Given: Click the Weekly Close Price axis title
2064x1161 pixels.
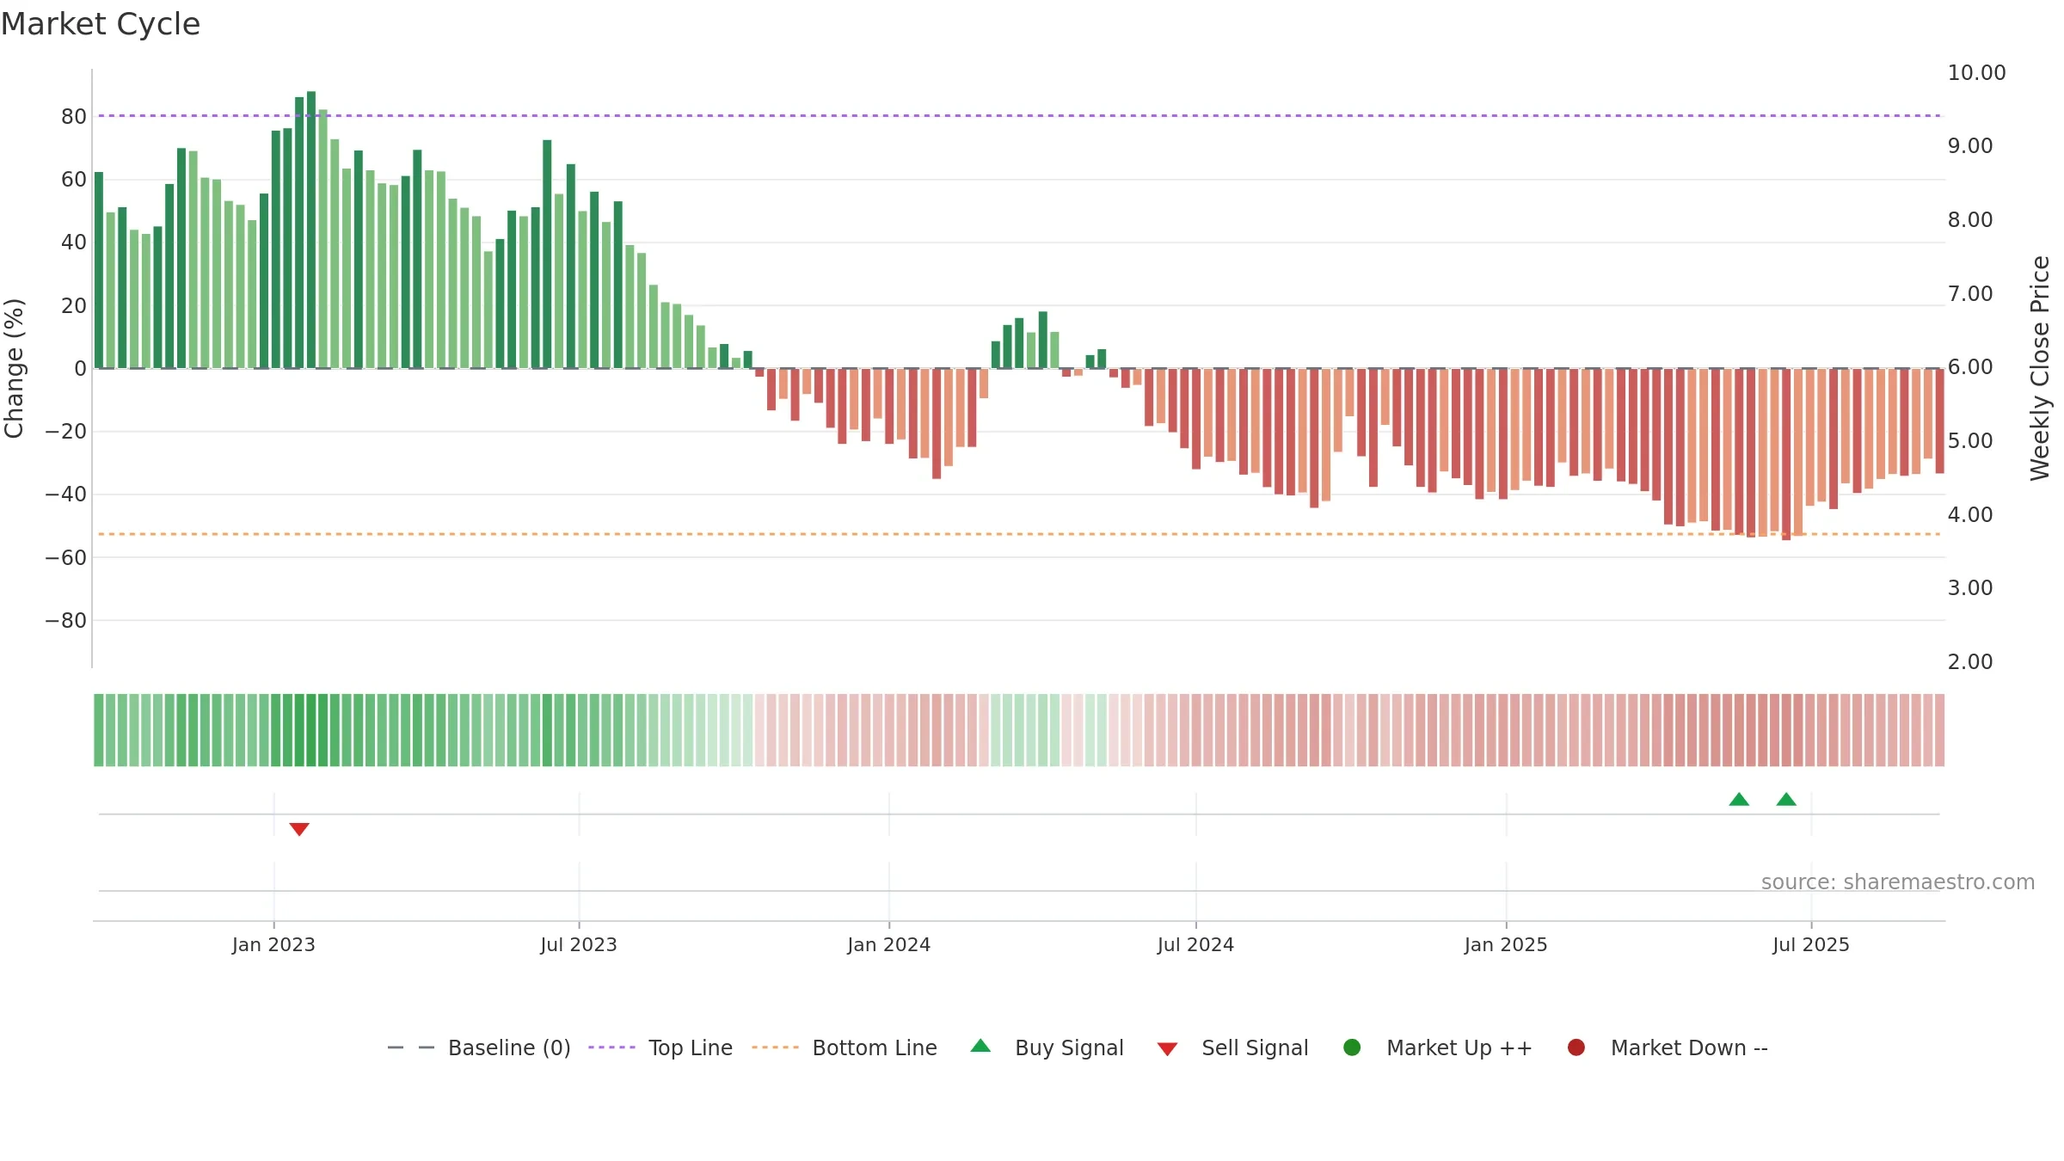Looking at the screenshot, I should point(2040,368).
